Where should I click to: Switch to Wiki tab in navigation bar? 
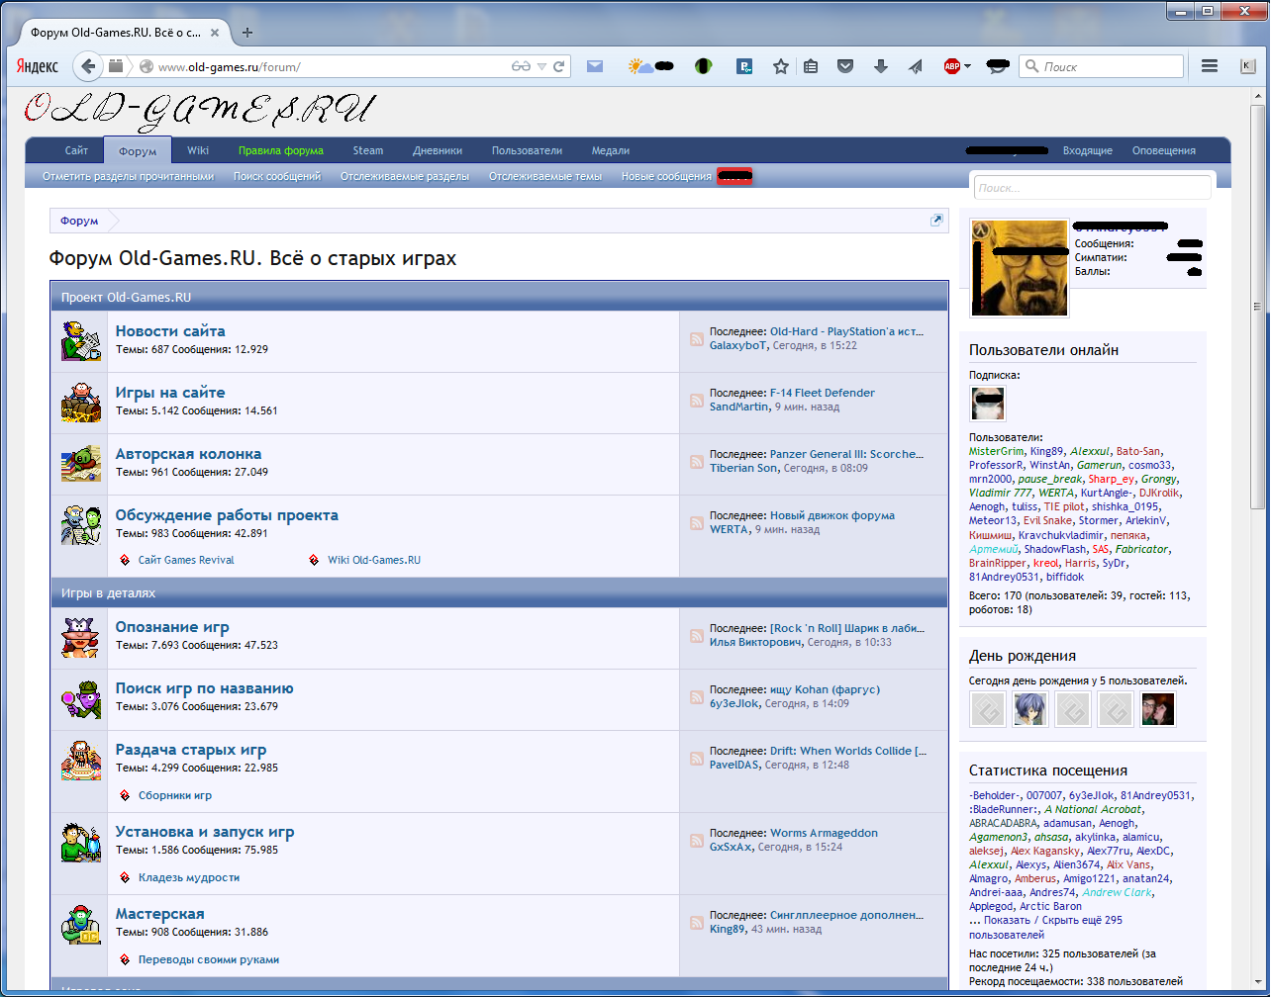(x=198, y=150)
